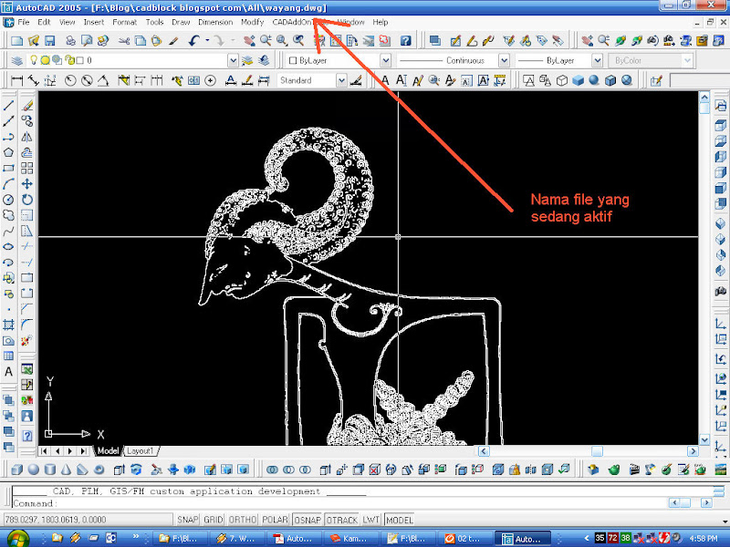Click the vertical scrollbar thumb
The height and width of the screenshot is (547, 730).
click(x=704, y=108)
